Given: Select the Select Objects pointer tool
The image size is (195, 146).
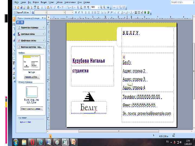Looking at the screenshot, I should (x=14, y=19).
